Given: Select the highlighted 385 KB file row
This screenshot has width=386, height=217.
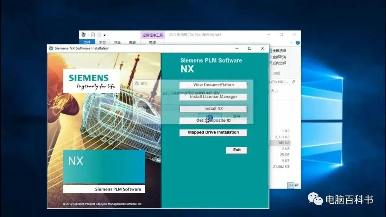Looking at the screenshot, I should [280, 143].
